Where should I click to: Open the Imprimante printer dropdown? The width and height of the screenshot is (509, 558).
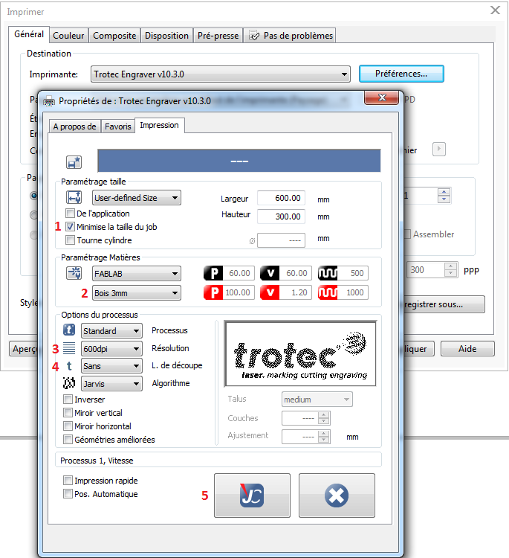[220, 74]
